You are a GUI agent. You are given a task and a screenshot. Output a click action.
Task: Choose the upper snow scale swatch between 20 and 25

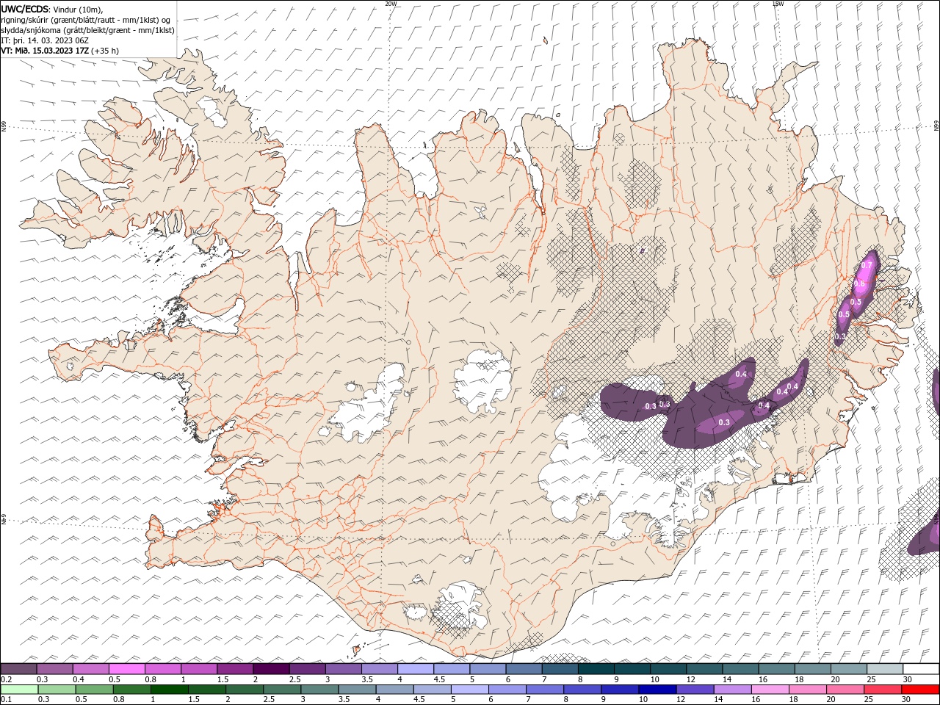click(x=847, y=669)
